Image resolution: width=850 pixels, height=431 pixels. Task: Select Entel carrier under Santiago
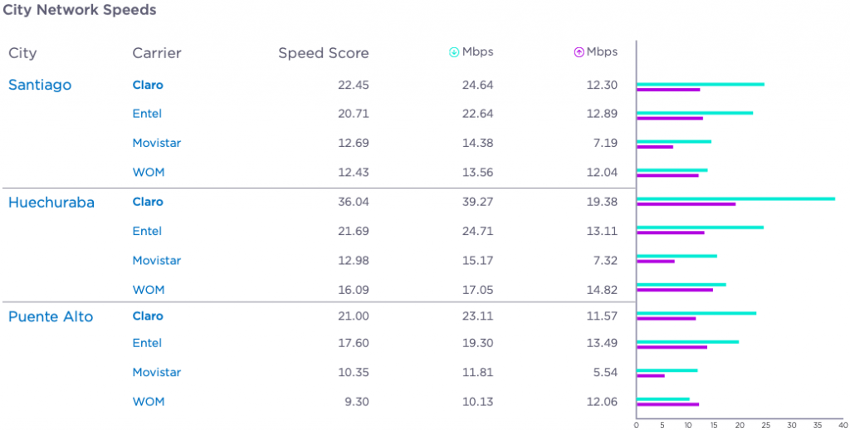coord(147,114)
